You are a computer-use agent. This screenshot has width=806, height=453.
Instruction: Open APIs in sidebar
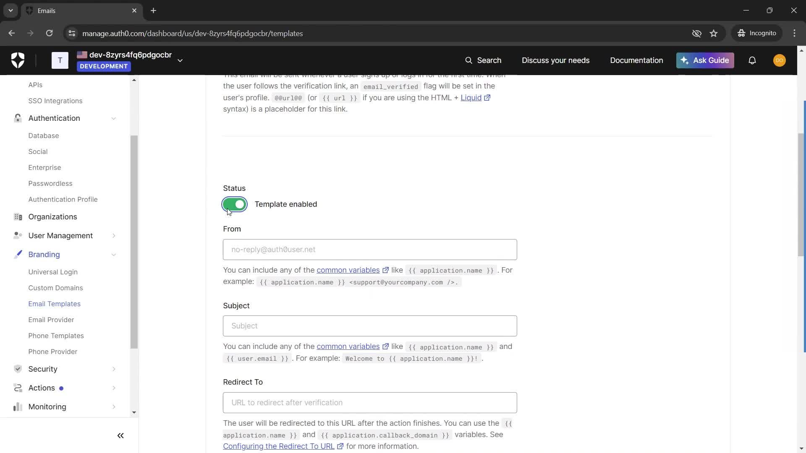[35, 85]
